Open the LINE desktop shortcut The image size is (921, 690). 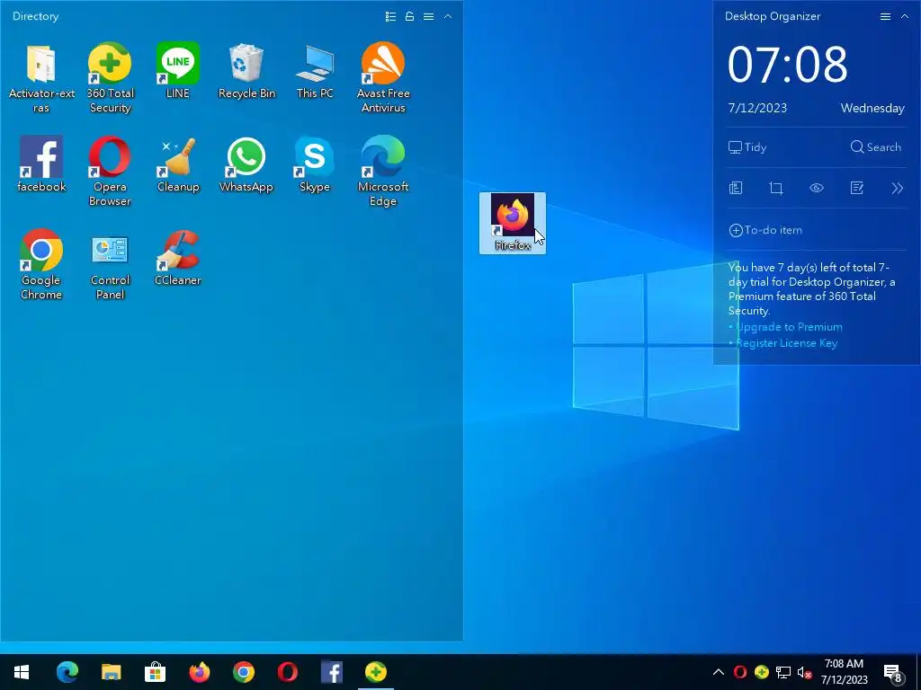pos(178,70)
